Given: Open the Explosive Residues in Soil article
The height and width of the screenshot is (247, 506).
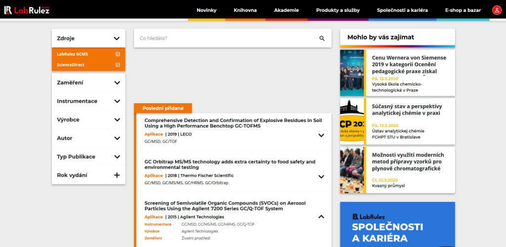Looking at the screenshot, I should [233, 123].
